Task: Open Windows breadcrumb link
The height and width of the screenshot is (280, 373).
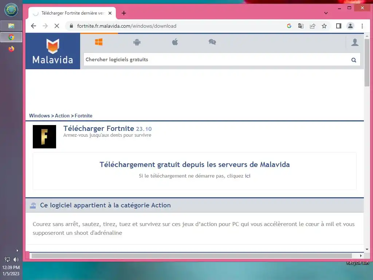Action: point(39,116)
